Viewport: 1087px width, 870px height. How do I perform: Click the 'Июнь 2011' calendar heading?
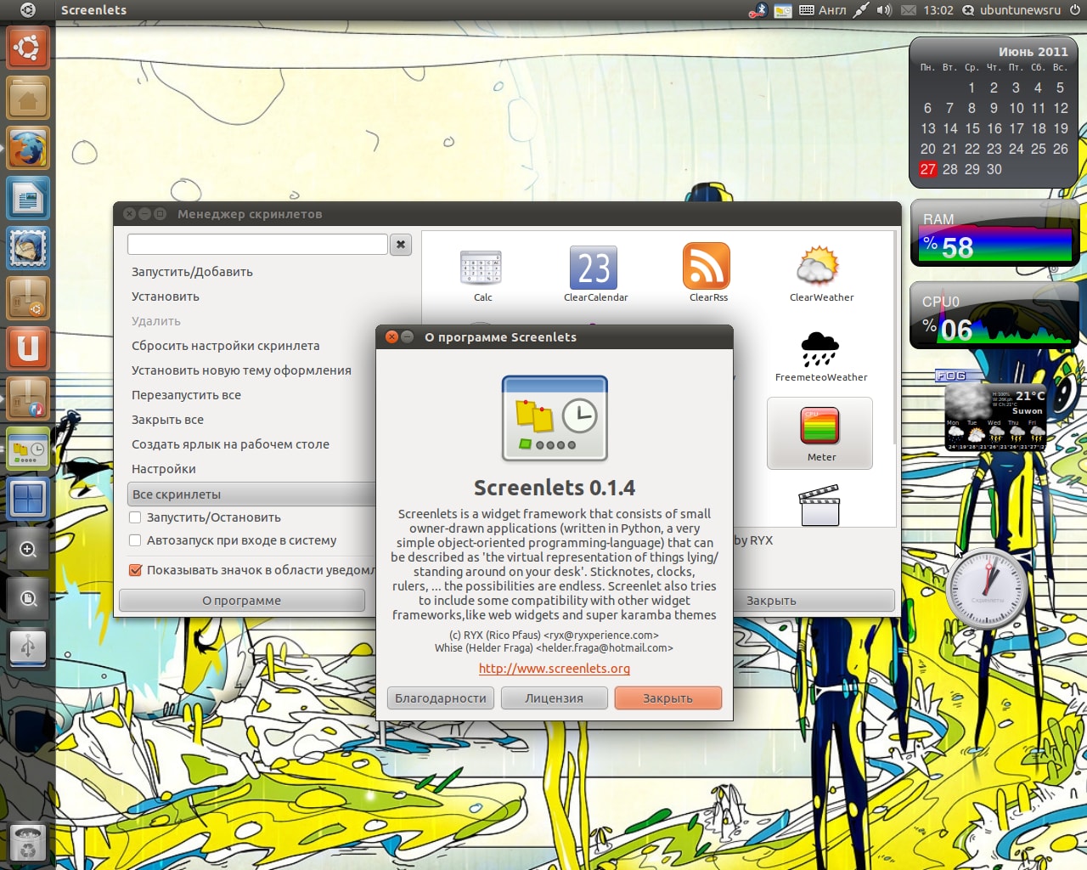[1033, 52]
